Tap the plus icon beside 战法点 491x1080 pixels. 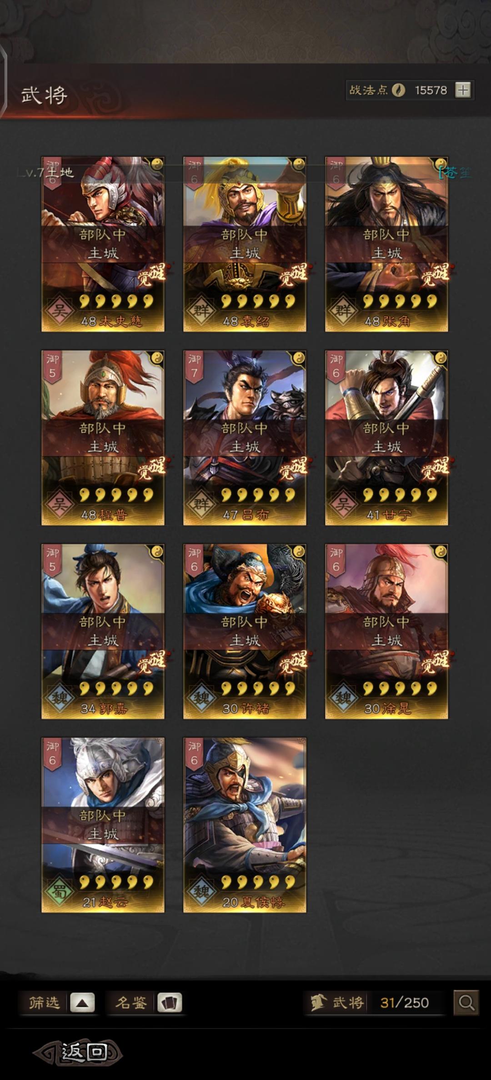(x=463, y=90)
